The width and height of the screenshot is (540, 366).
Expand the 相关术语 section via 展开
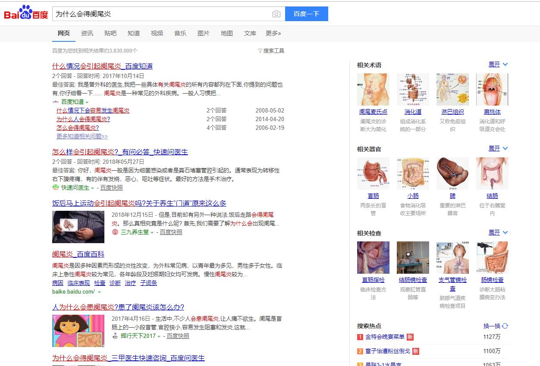tap(495, 64)
